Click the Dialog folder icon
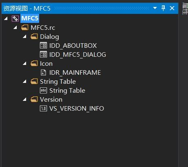The height and width of the screenshot is (167, 188). (x=34, y=36)
